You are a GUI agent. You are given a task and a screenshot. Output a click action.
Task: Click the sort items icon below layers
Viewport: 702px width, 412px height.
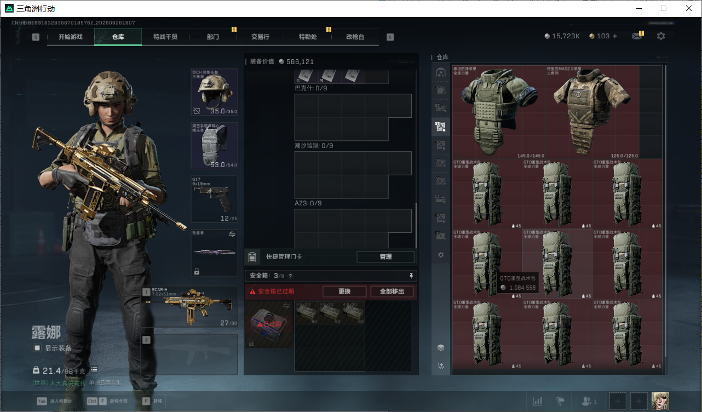(441, 365)
